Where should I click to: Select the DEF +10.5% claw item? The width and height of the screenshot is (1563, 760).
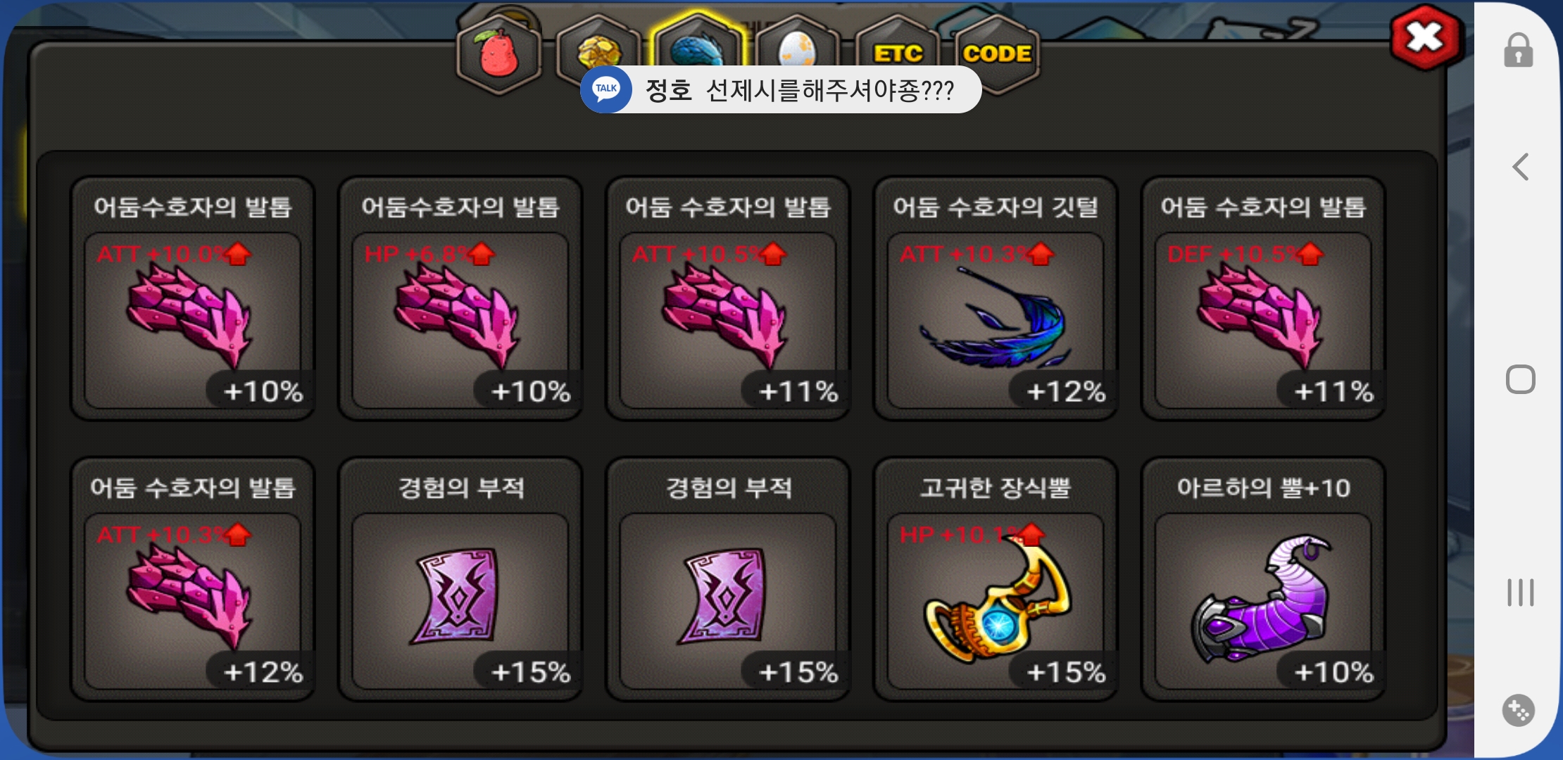coord(1263,298)
